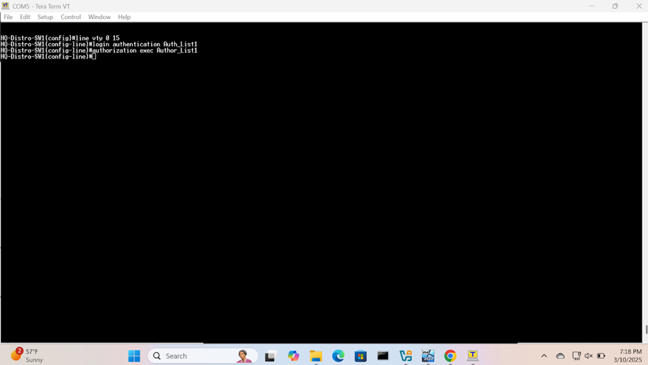Click the Tera Term VT title bar icon

5,6
